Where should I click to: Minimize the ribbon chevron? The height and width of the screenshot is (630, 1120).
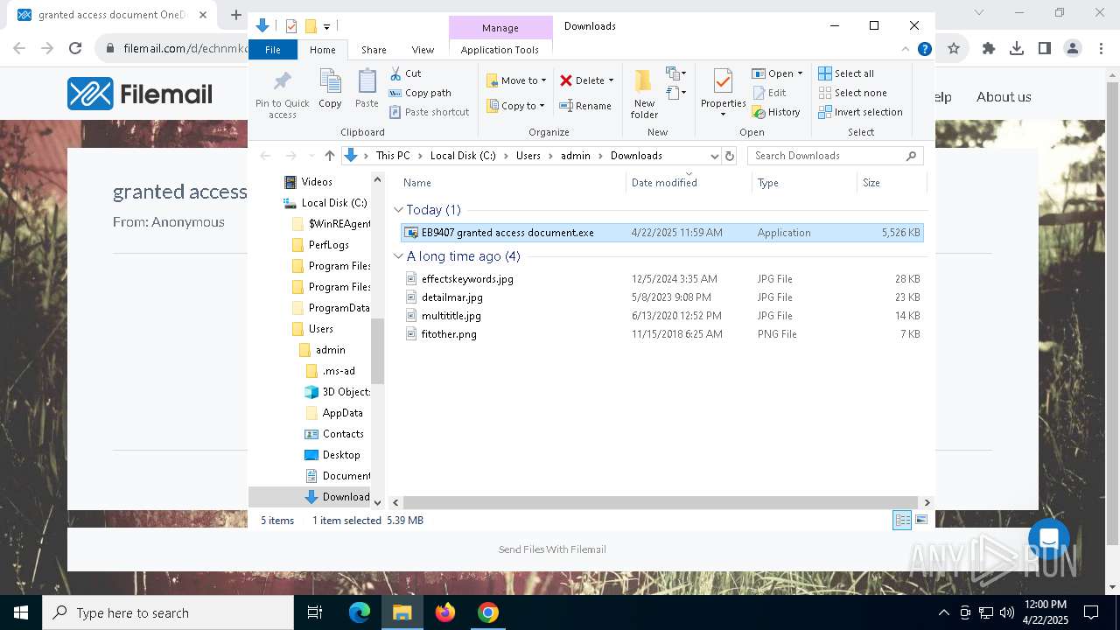906,49
